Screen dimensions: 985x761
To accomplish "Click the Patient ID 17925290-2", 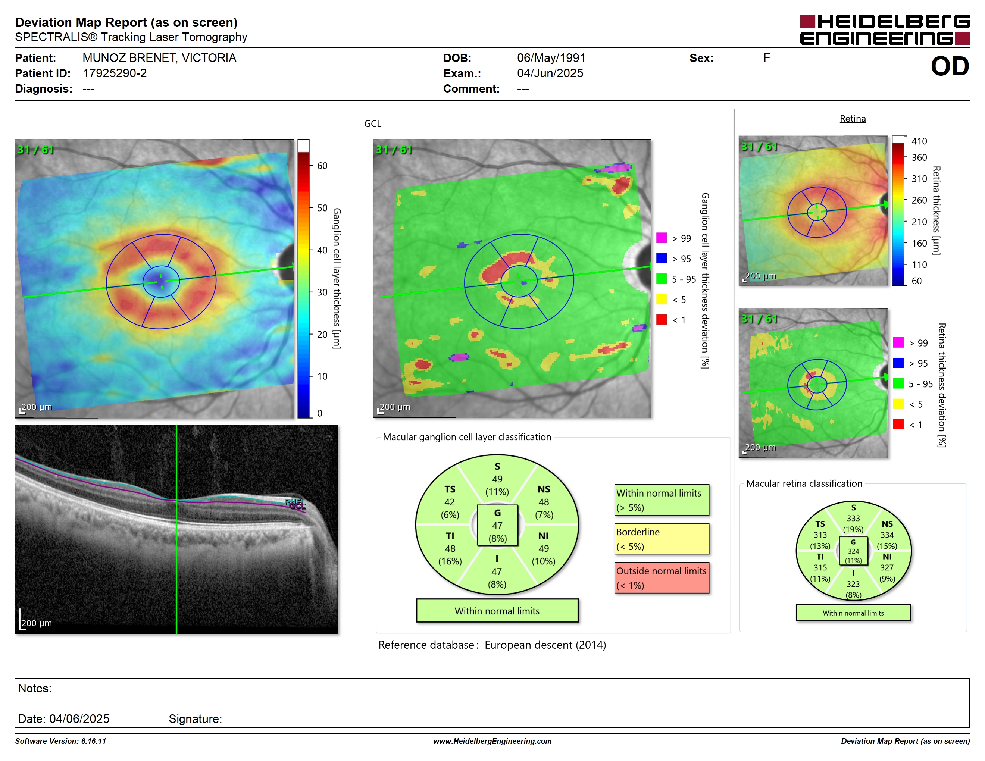I will coord(115,73).
